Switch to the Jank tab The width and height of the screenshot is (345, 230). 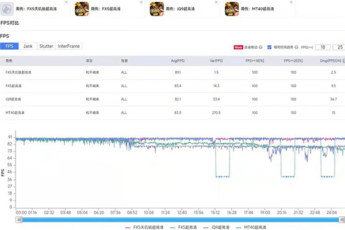coord(28,46)
